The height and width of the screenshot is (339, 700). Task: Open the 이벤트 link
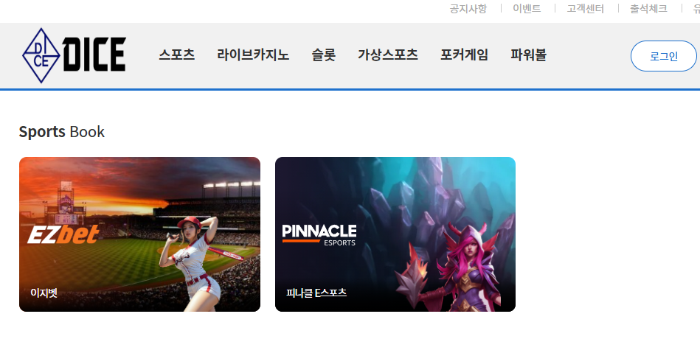527,9
